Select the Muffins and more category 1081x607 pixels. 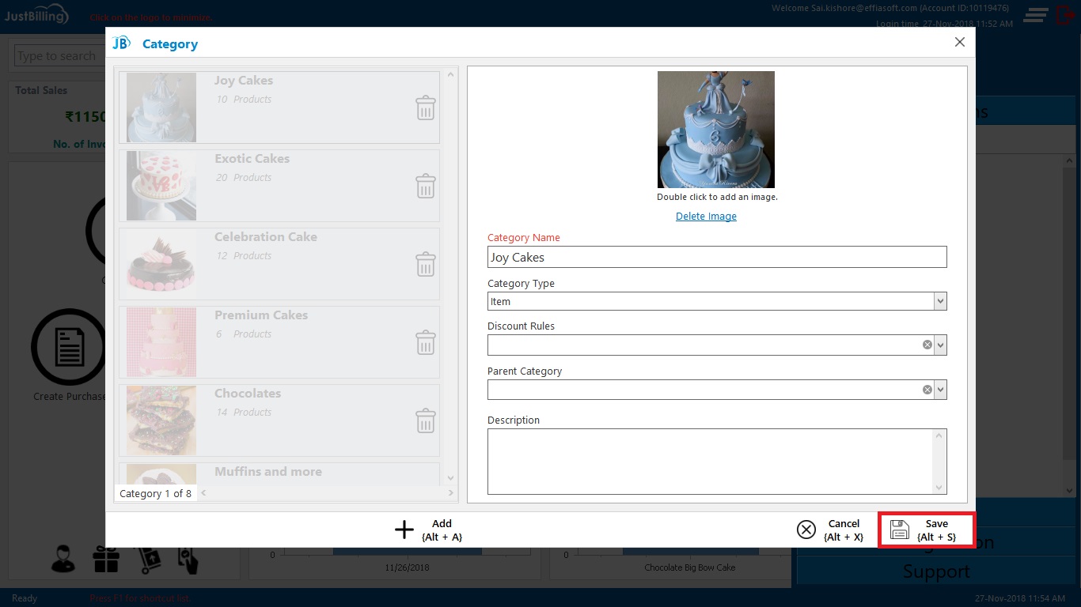point(279,473)
